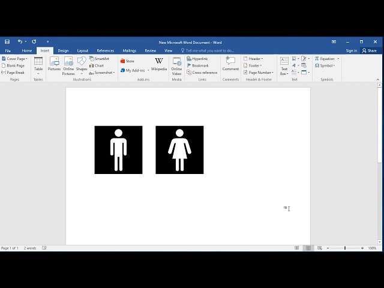This screenshot has height=288, width=384.
Task: Open the Symbol dropdown
Action: pyautogui.click(x=325, y=65)
